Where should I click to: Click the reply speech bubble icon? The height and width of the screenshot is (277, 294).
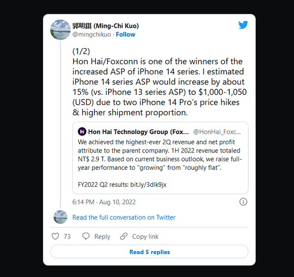click(86, 236)
